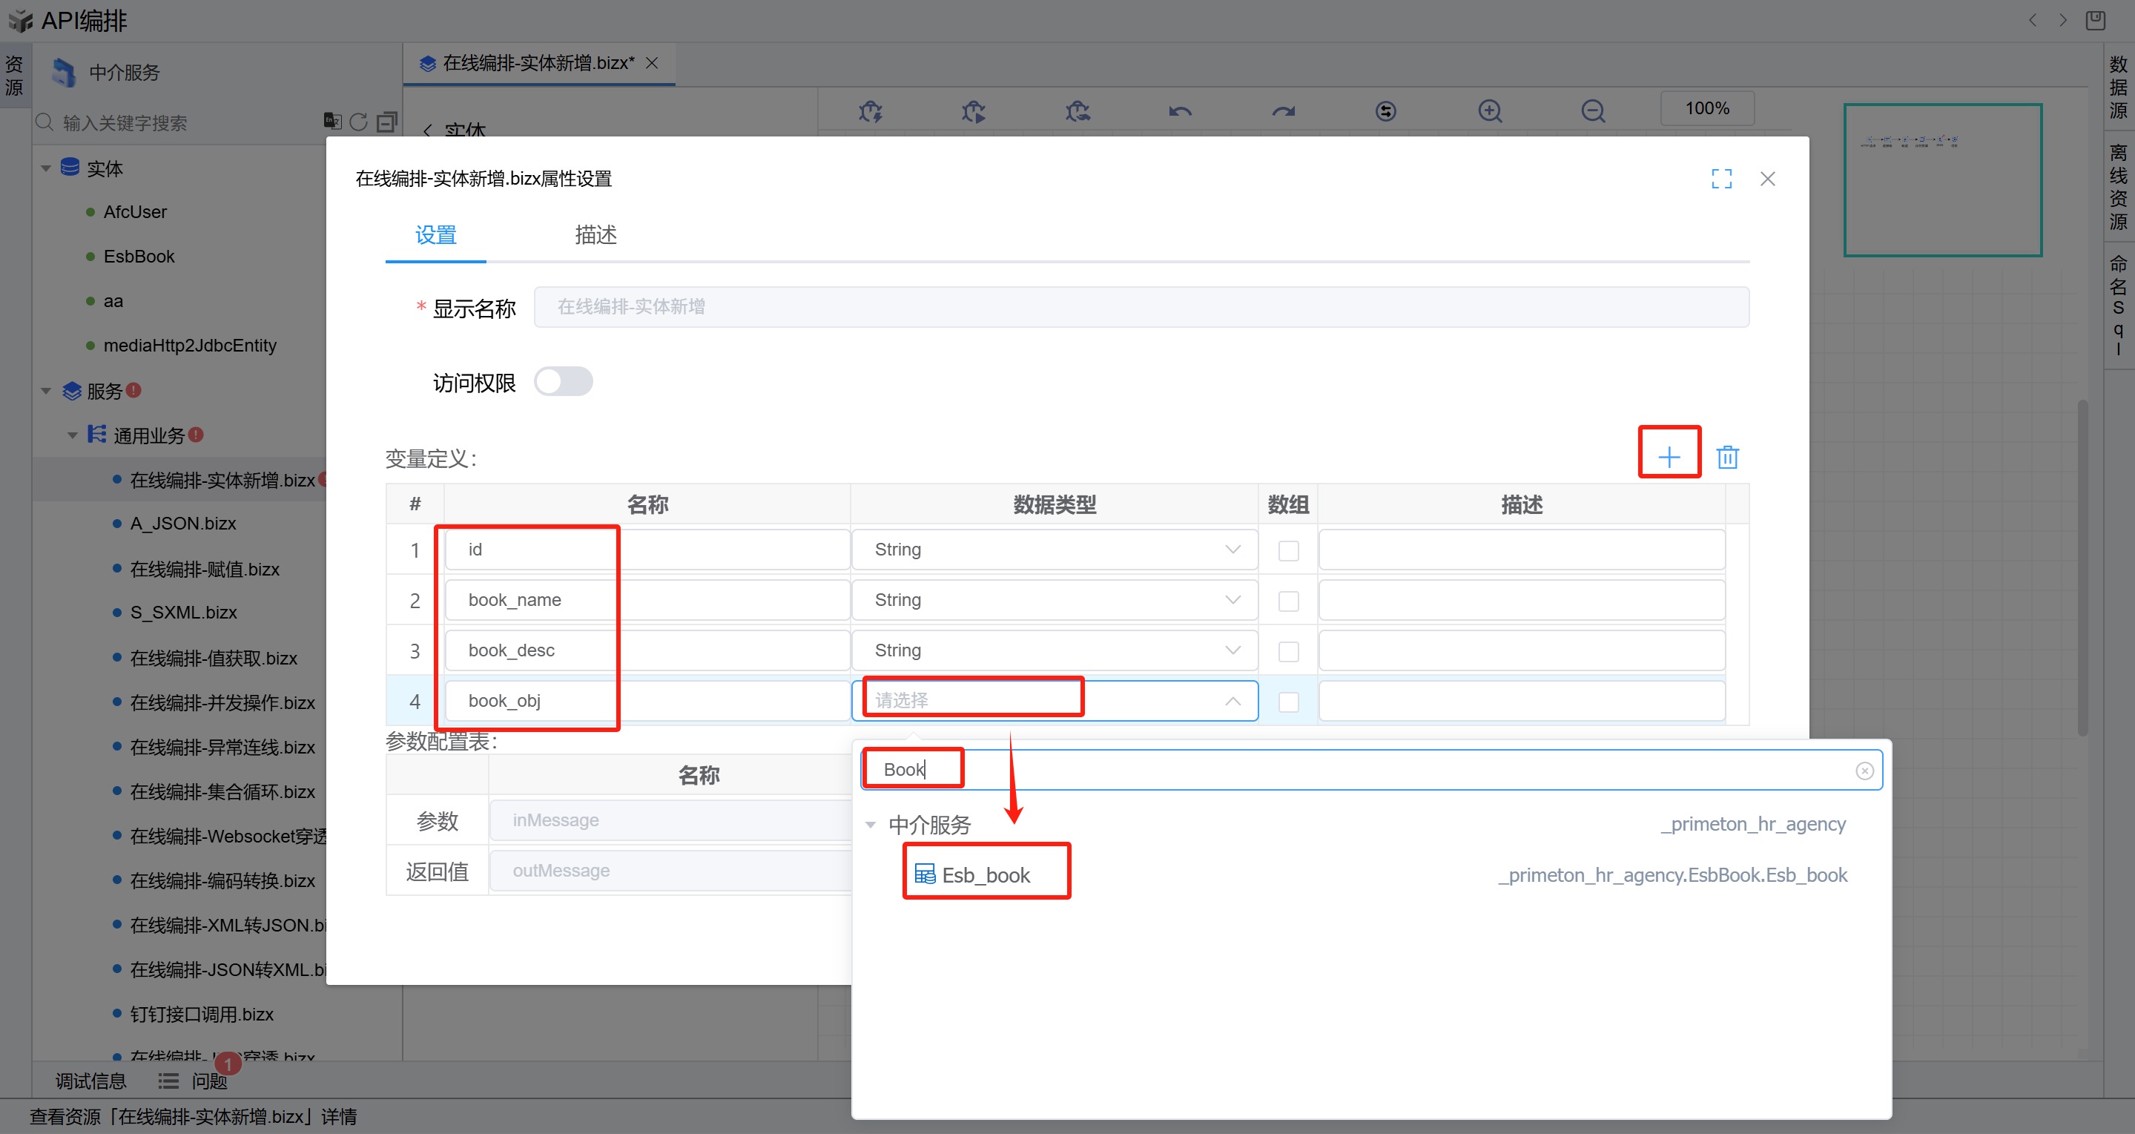Clear the Book search field
2135x1134 pixels.
1864,770
